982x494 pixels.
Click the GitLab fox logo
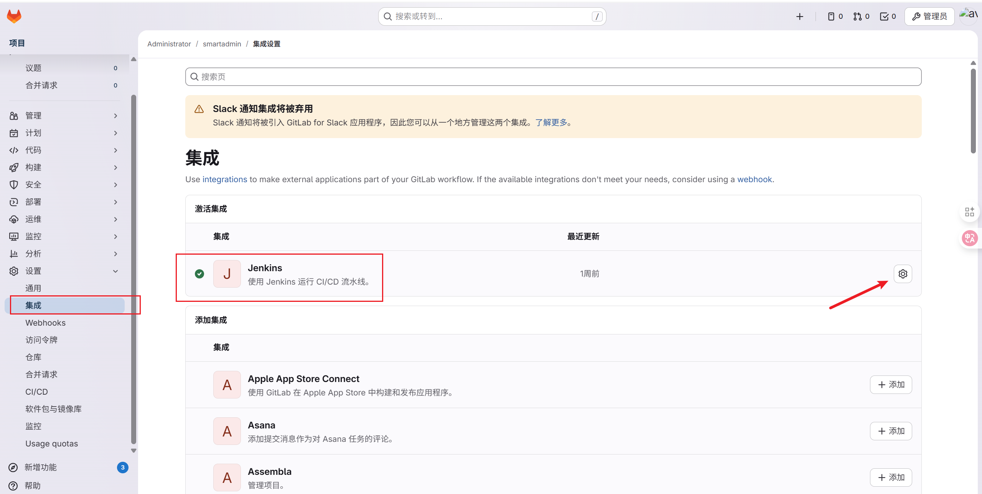[14, 16]
